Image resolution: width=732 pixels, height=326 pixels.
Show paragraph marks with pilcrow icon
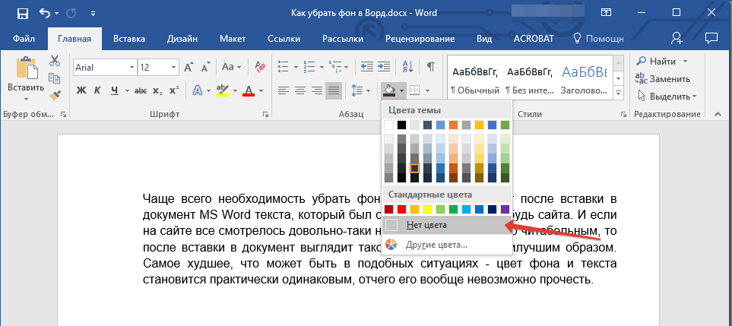click(x=430, y=67)
